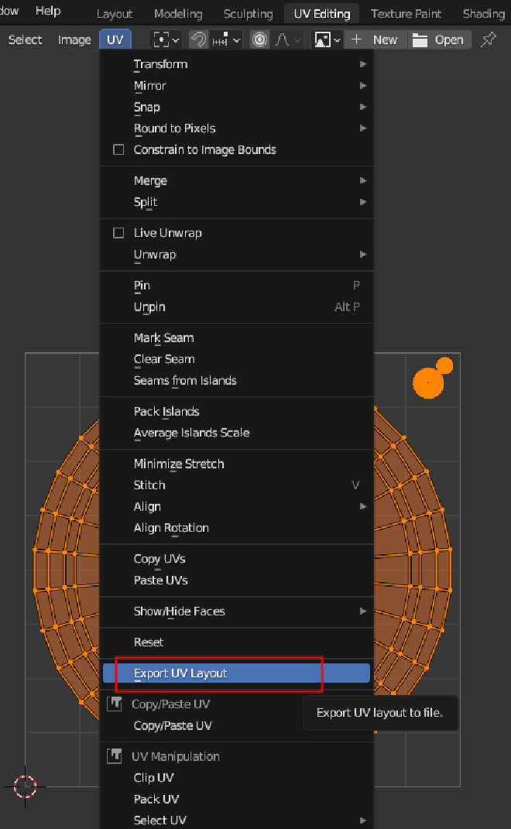Switch to the Texture Paint workspace tab
The width and height of the screenshot is (511, 829).
point(406,13)
